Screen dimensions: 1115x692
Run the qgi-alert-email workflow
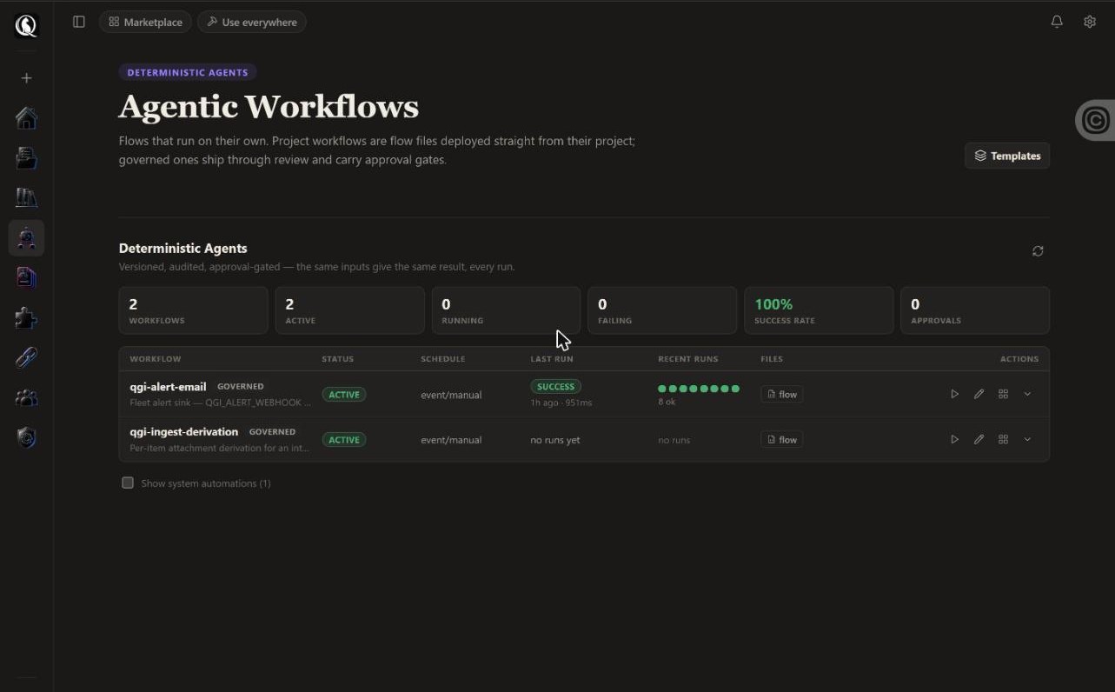coord(954,394)
